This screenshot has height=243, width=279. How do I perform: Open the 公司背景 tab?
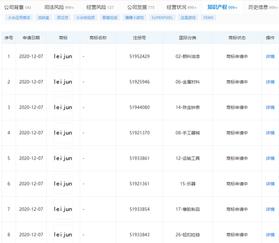pyautogui.click(x=18, y=7)
